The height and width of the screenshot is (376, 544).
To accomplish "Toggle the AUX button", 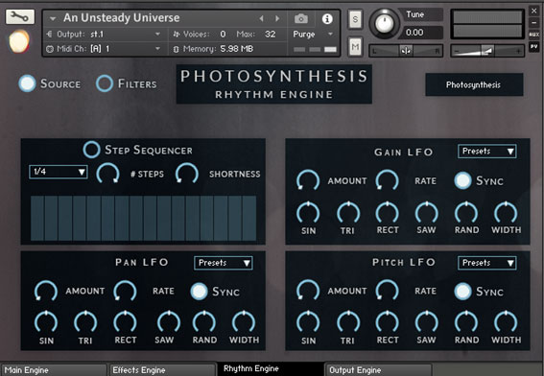I will 534,34.
